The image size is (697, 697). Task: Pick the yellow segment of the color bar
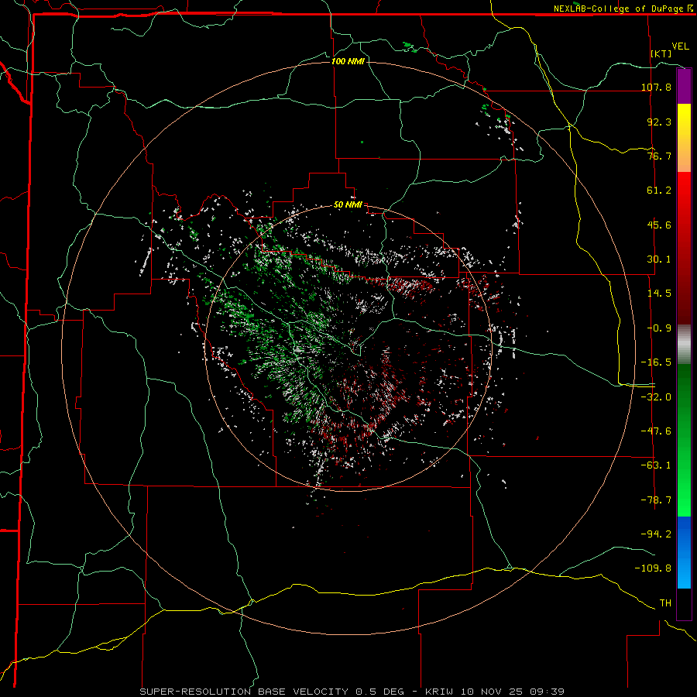(x=684, y=138)
